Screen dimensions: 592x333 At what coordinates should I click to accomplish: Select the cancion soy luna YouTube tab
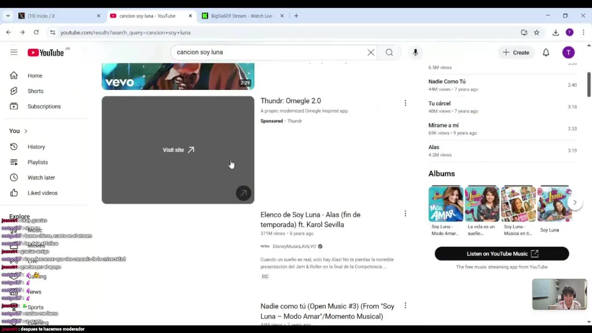[x=151, y=16]
